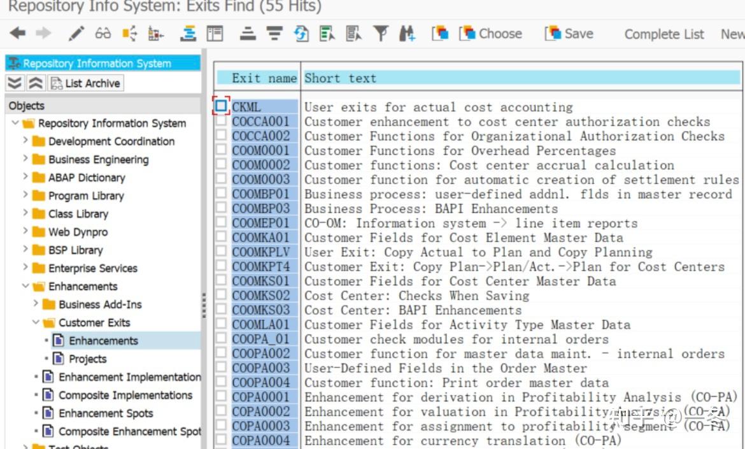Image resolution: width=745 pixels, height=449 pixels.
Task: Click the binoculars find icon
Action: (x=408, y=34)
